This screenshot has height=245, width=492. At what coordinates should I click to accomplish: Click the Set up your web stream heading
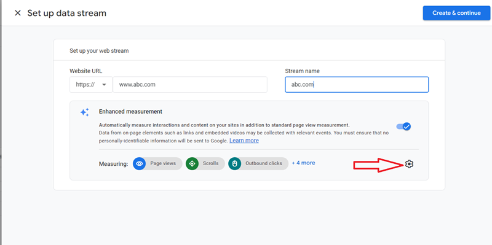coord(99,51)
